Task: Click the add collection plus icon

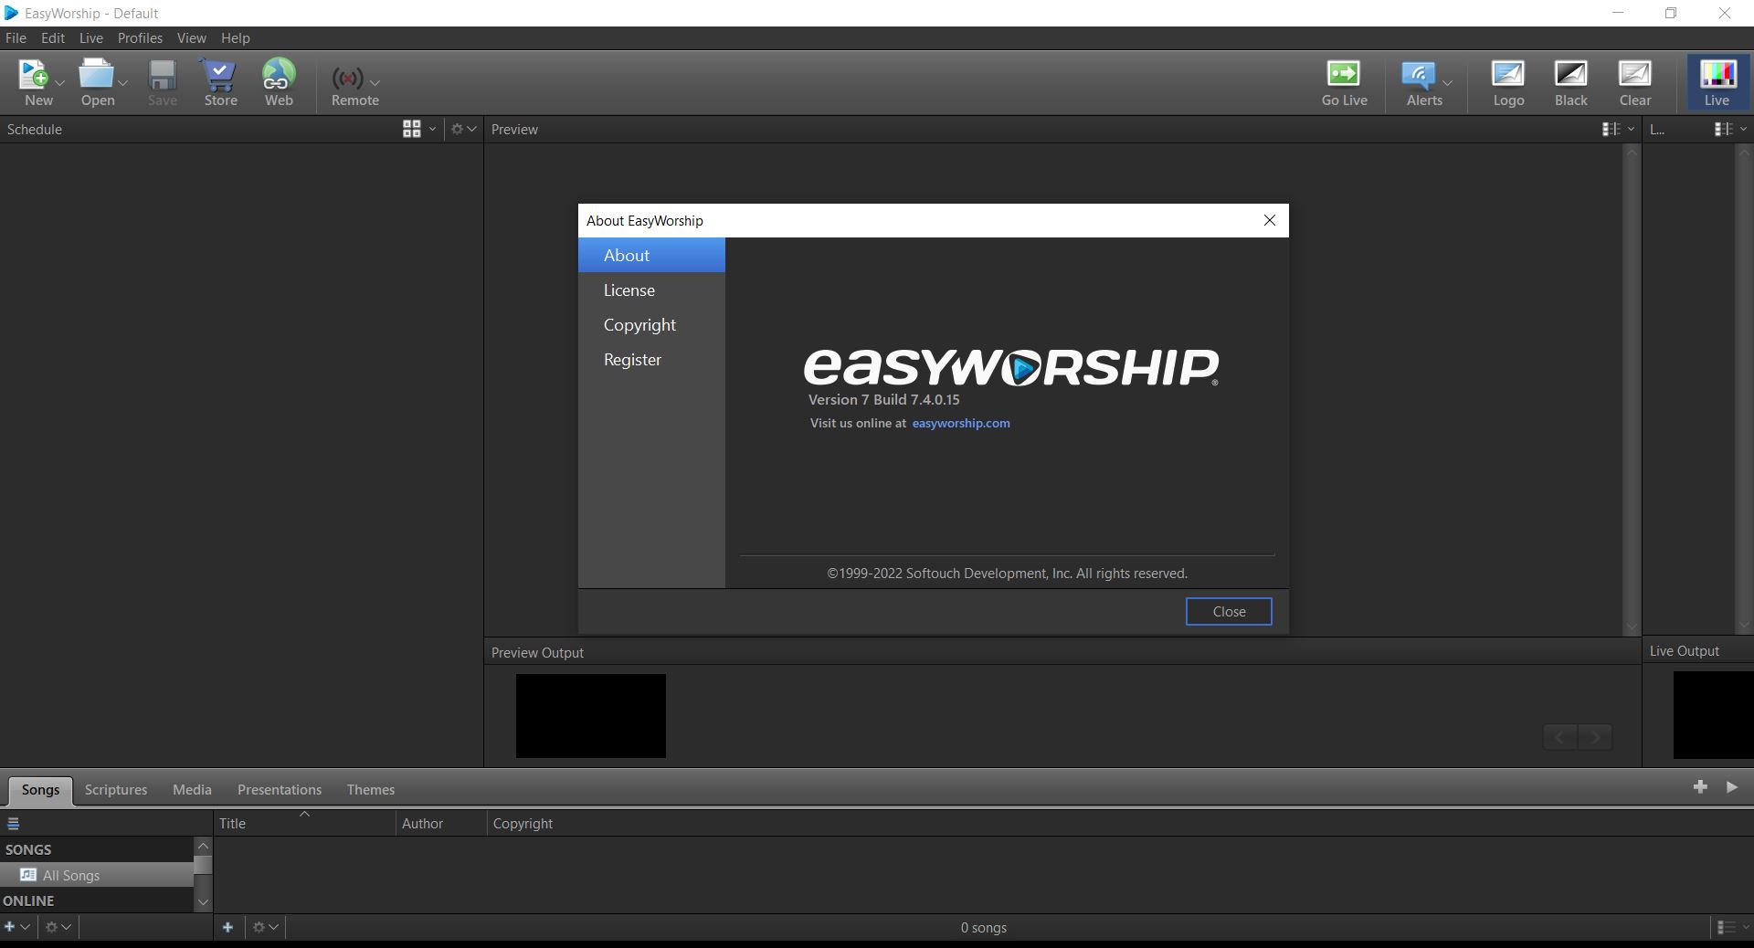Action: [10, 927]
